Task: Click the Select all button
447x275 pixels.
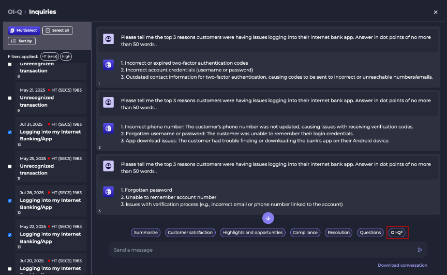Action: pyautogui.click(x=57, y=31)
